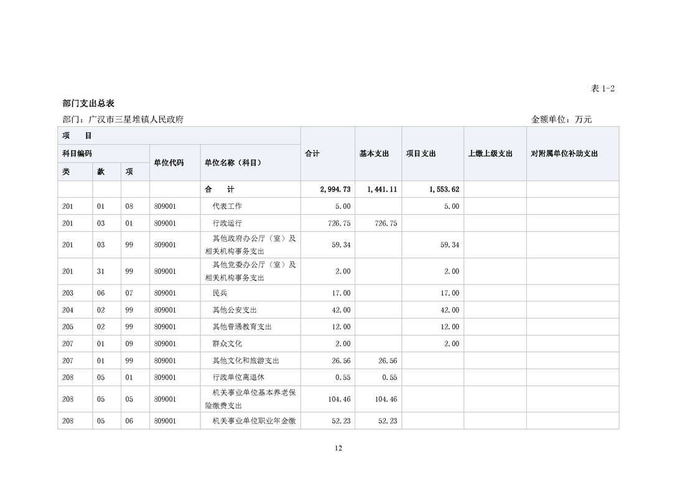
Task: Click the 对附属单位补助支出 column header
Action: tap(572, 154)
